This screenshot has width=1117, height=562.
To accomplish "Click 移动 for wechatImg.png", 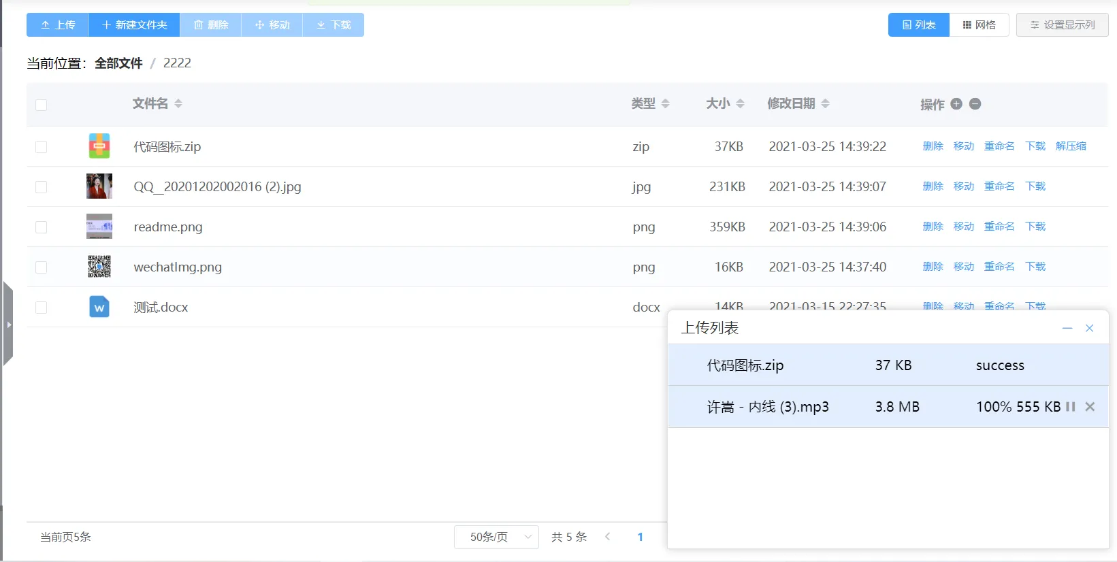I will pos(964,267).
